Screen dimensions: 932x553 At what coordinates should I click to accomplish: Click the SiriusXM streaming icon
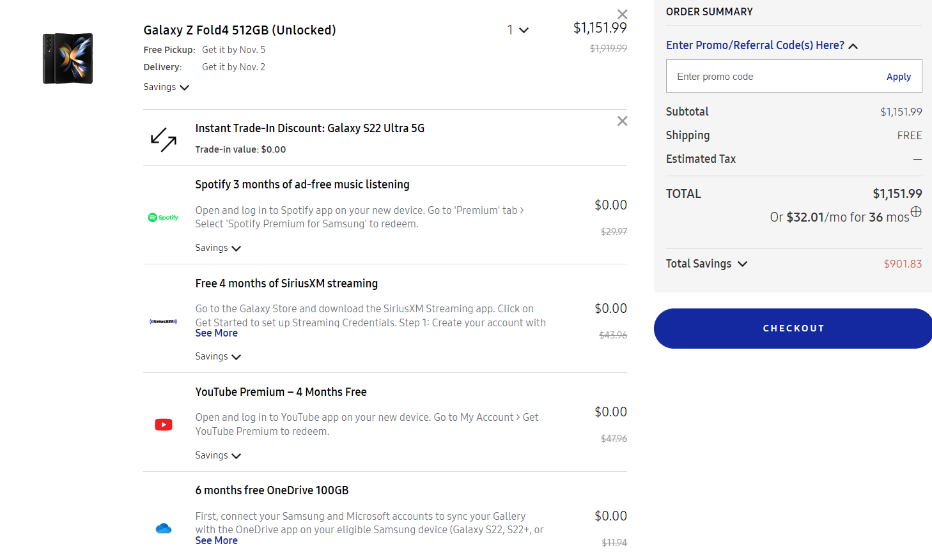[163, 322]
